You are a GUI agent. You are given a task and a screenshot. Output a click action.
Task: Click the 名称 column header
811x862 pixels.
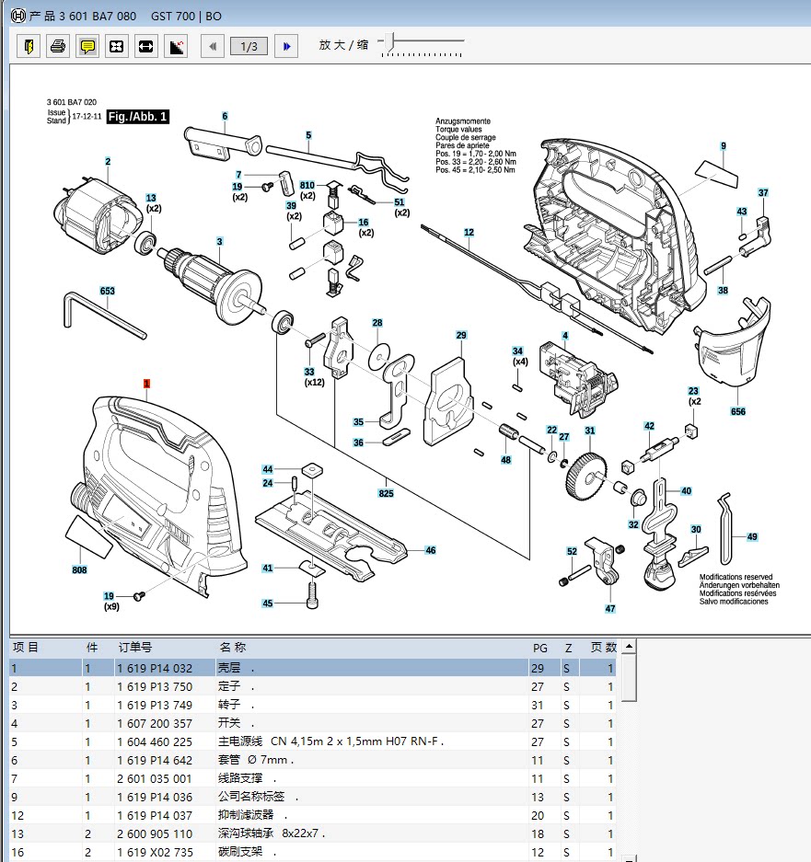point(233,648)
